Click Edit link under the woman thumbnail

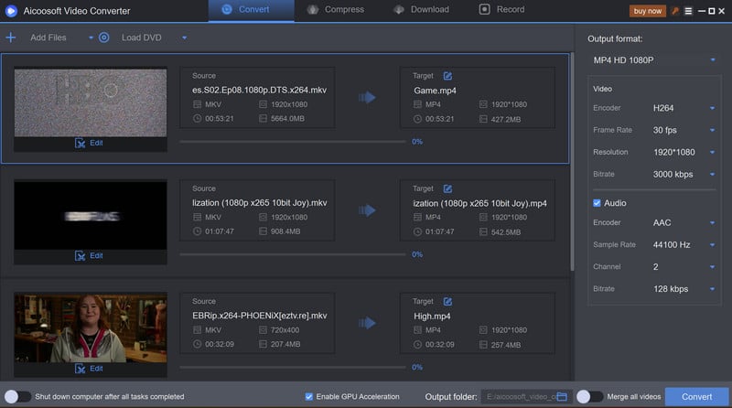coord(96,369)
